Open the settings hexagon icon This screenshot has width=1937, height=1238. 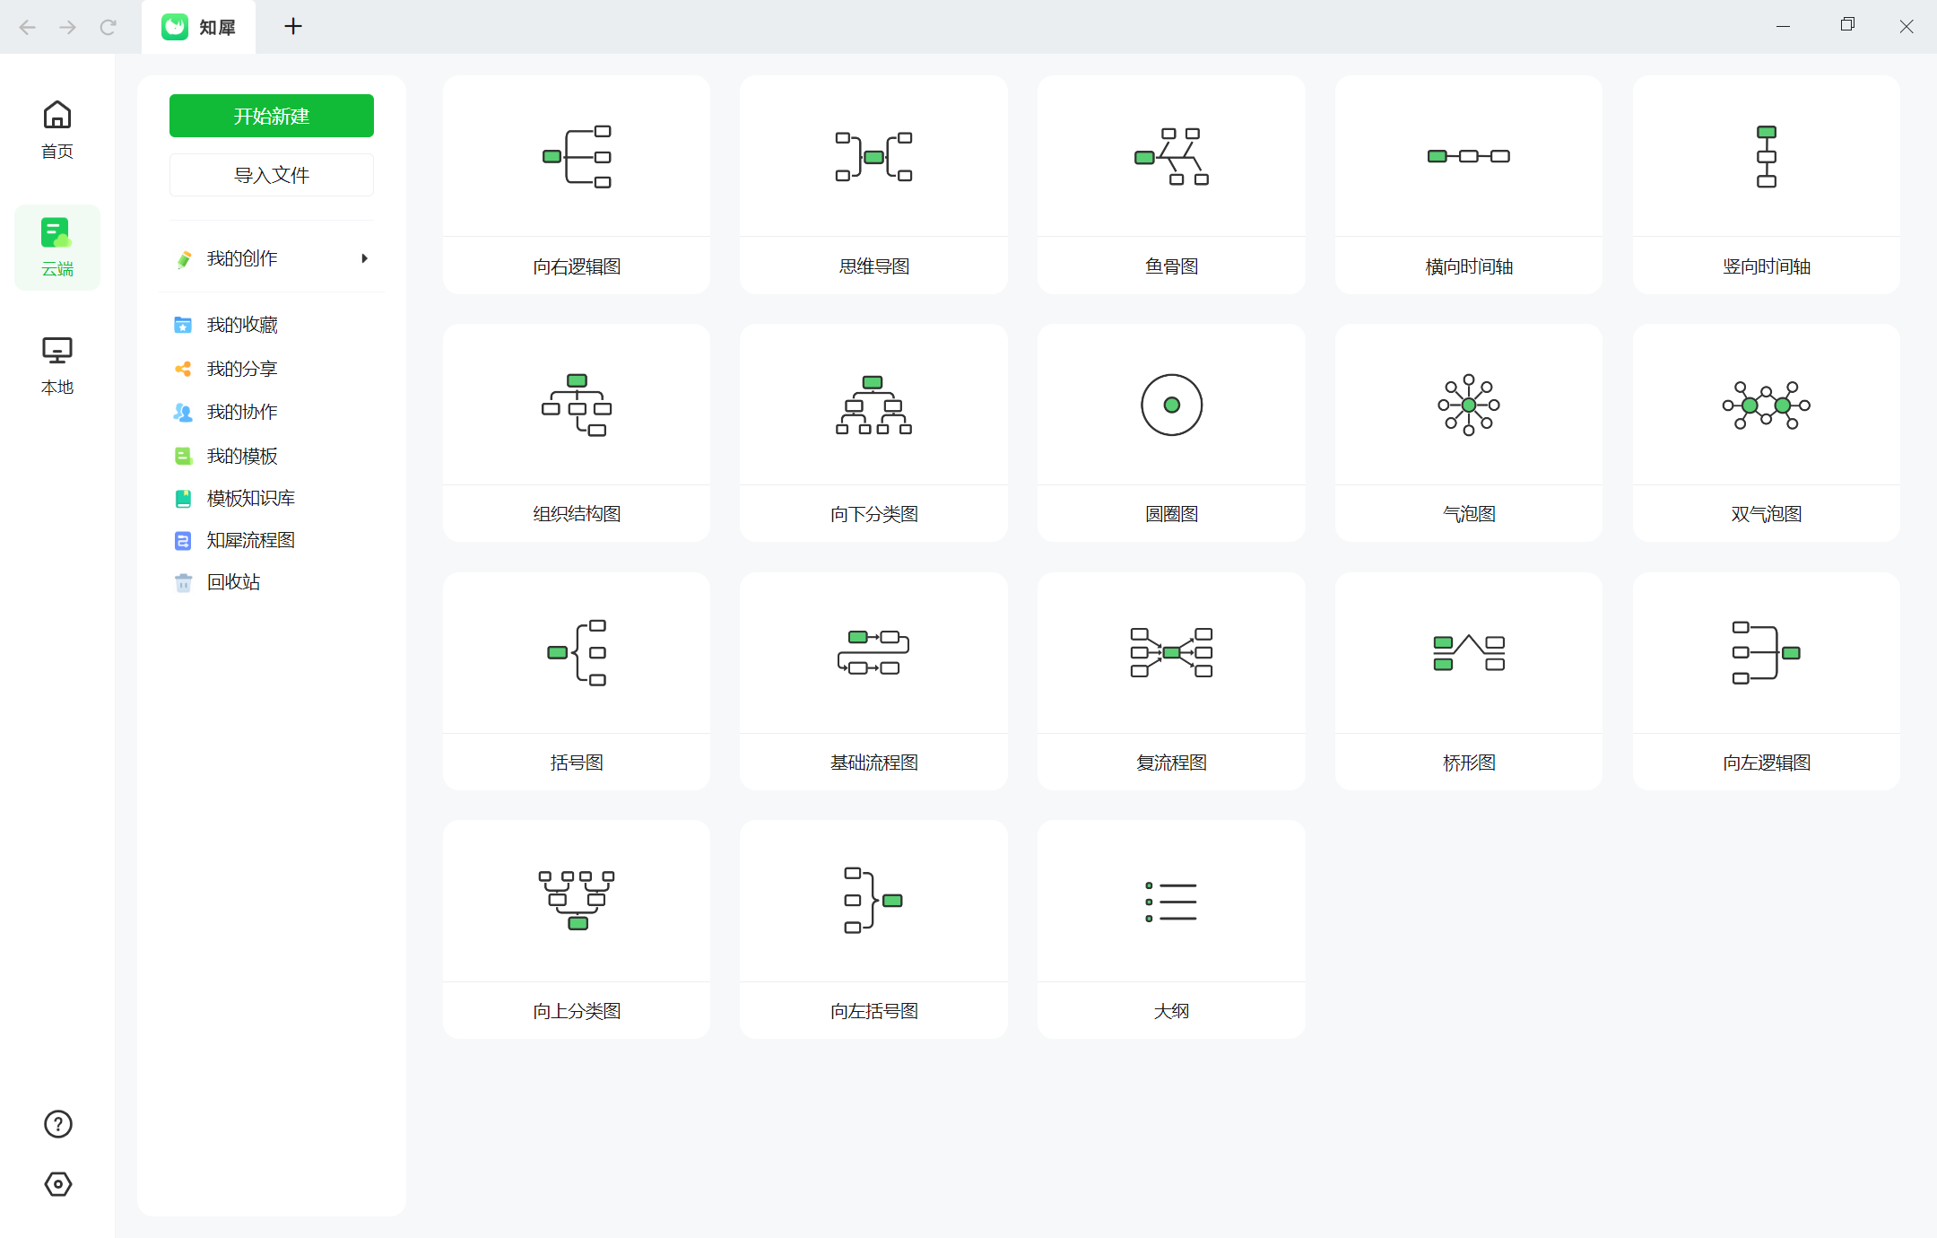tap(58, 1183)
